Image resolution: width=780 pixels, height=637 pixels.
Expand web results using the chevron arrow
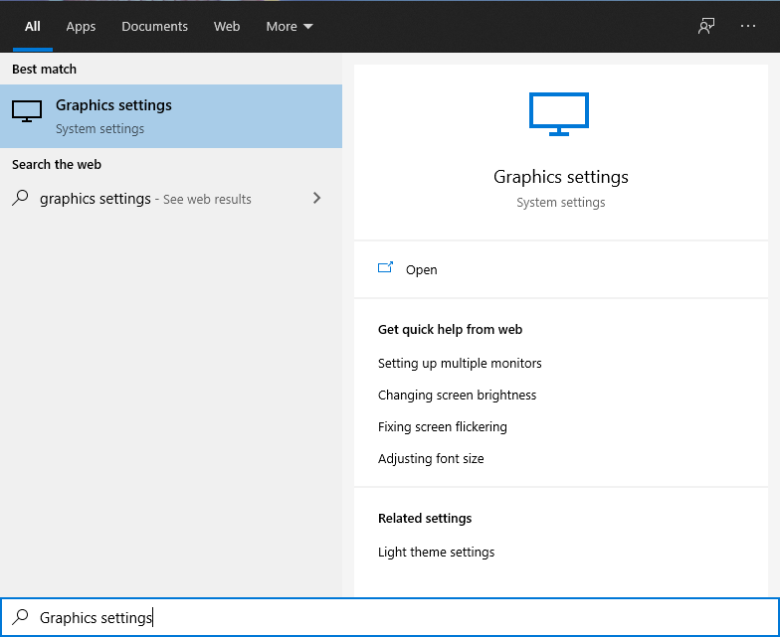coord(317,198)
